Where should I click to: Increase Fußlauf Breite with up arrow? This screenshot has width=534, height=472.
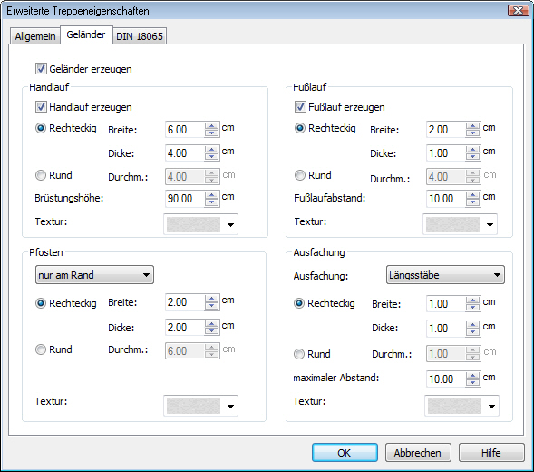[x=472, y=126]
